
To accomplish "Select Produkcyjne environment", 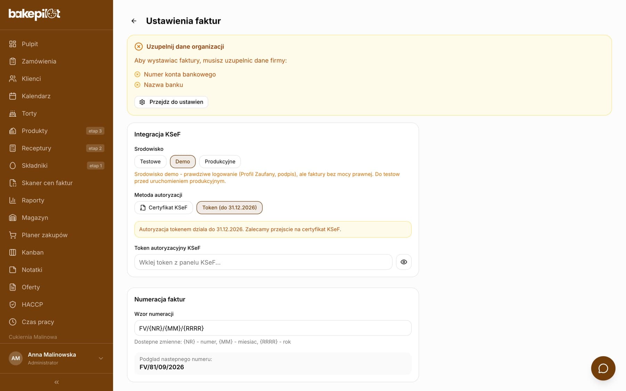I will pyautogui.click(x=220, y=162).
